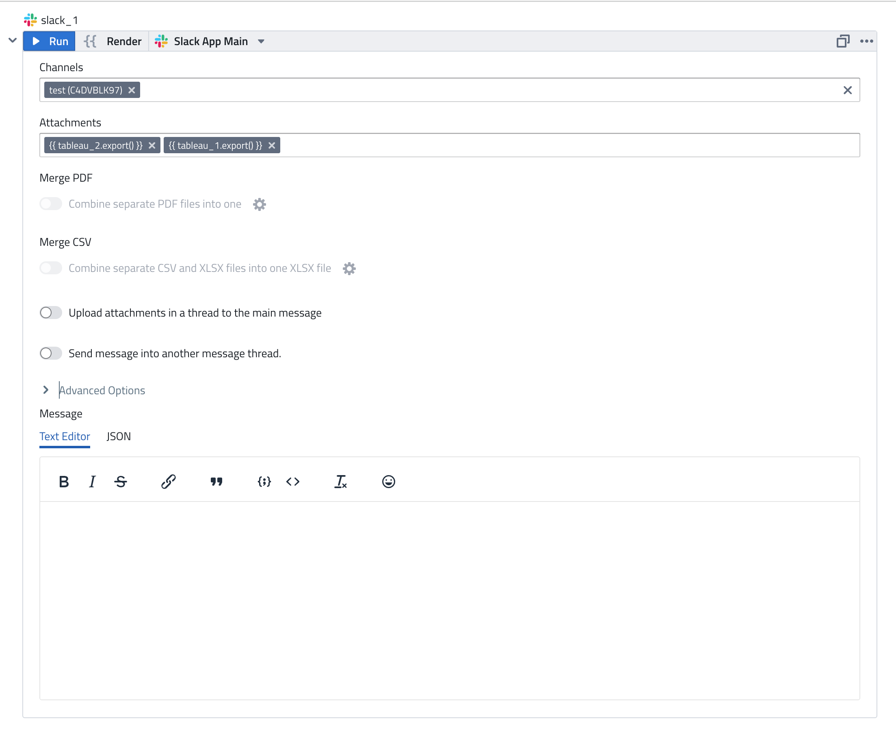Insert a hyperlink in the message
Image resolution: width=896 pixels, height=734 pixels.
pos(169,482)
